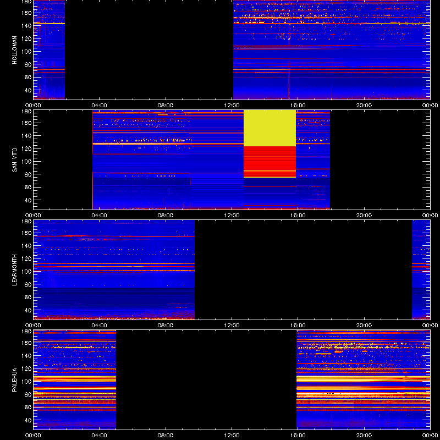440x440 pixels.
Task: Click the 16:00 time label under San Vito plot
Action: coord(298,216)
